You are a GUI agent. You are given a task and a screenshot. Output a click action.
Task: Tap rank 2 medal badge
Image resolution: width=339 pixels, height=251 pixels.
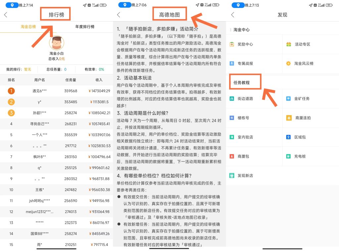coord(11,102)
